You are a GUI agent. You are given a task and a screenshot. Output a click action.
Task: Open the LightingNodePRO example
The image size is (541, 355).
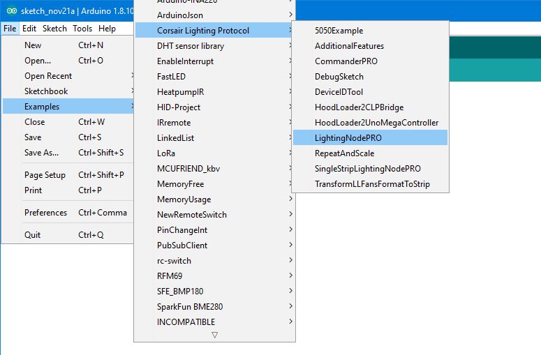click(x=370, y=138)
